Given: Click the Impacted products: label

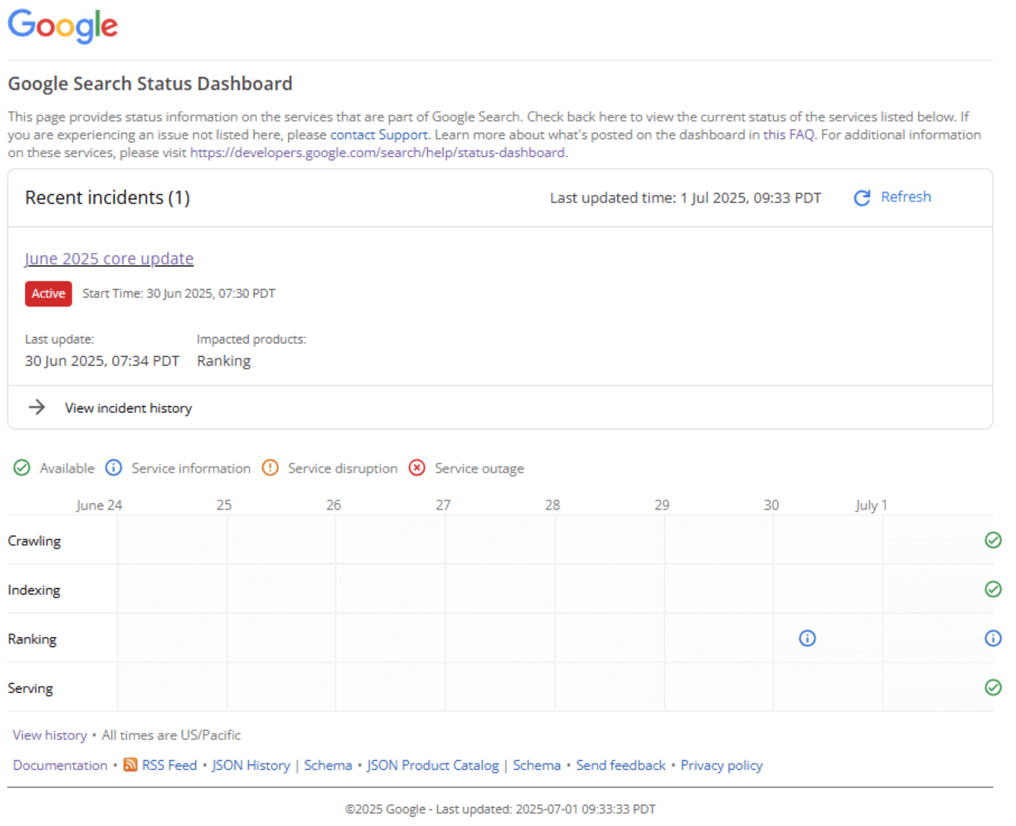Looking at the screenshot, I should click(x=251, y=339).
